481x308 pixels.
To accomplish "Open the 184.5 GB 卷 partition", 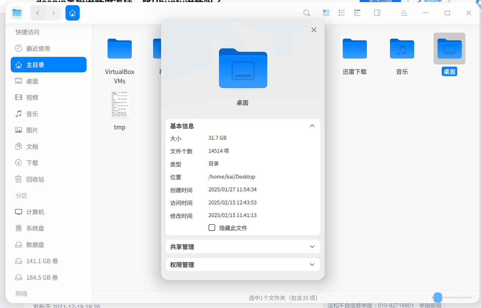I will tap(49, 277).
